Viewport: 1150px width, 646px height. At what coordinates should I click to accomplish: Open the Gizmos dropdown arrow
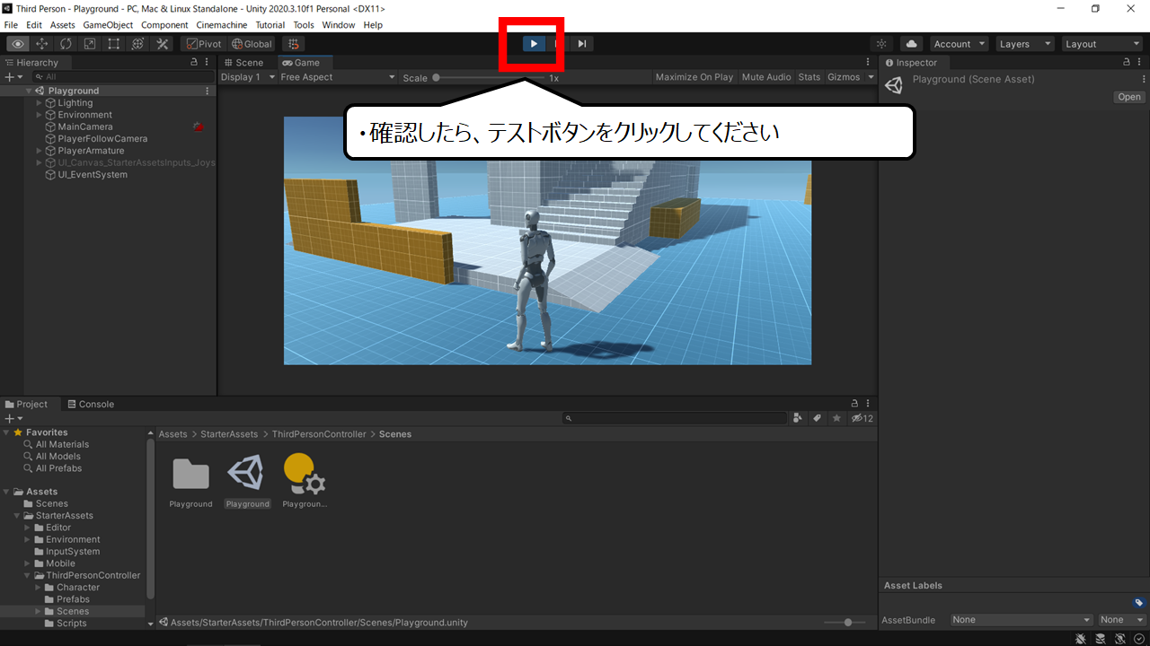click(x=871, y=77)
